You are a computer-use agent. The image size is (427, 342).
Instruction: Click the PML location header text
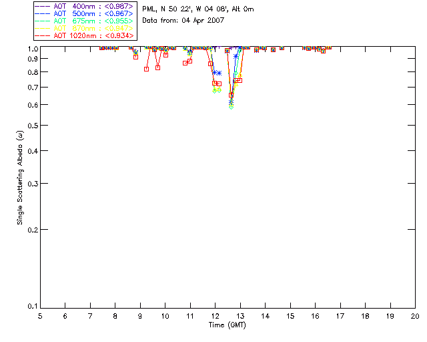198,9
